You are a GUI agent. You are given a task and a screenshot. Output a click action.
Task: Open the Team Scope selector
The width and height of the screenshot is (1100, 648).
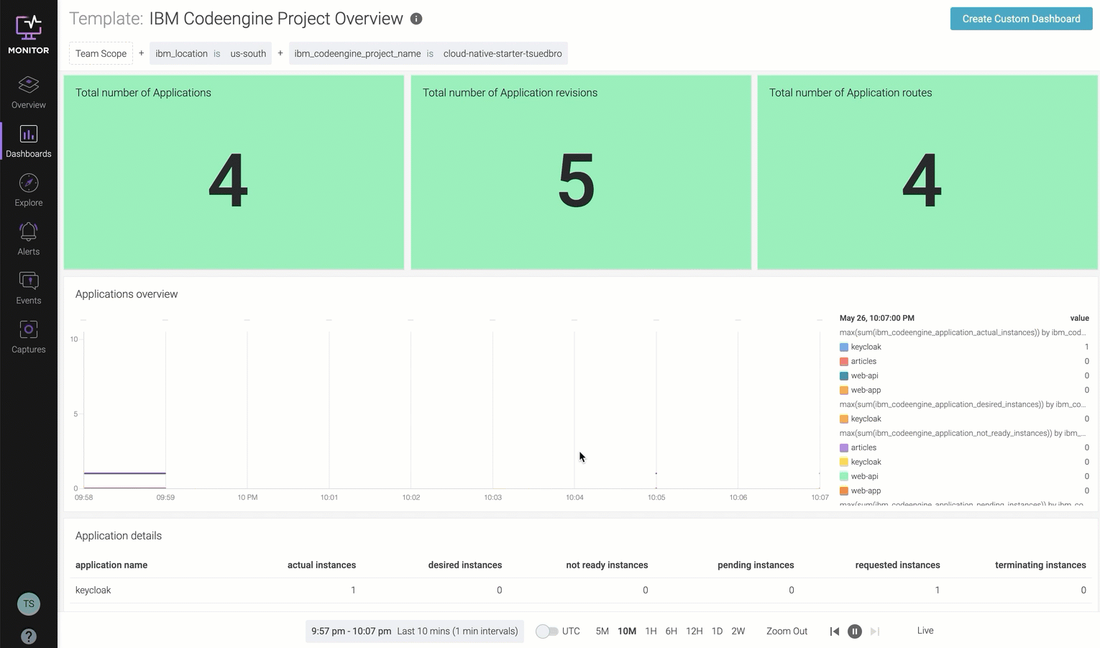[101, 53]
